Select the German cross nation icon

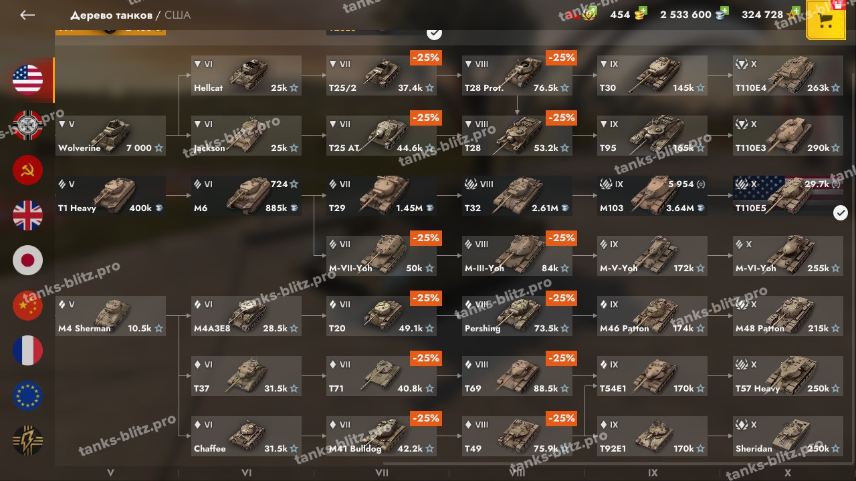[x=27, y=125]
